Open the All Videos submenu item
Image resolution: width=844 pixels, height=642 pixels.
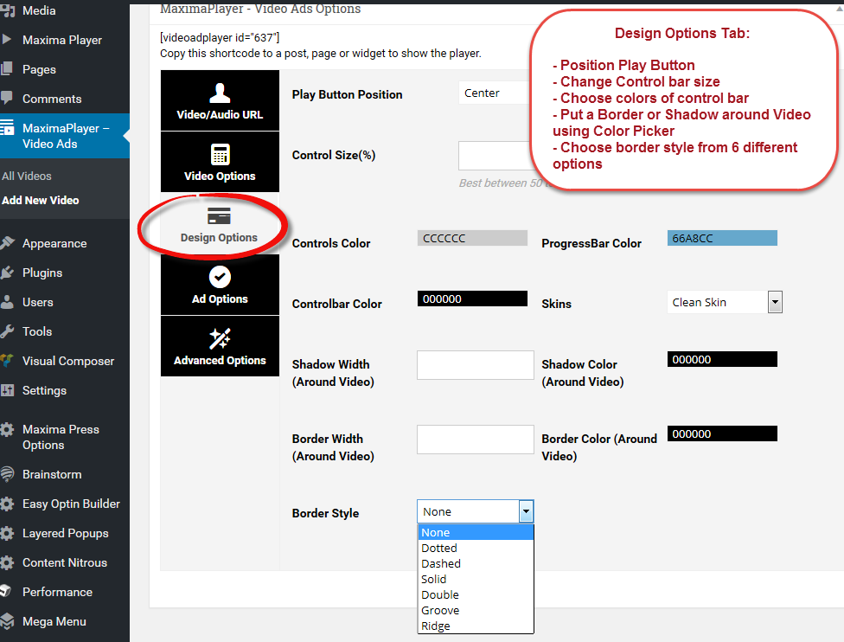coord(27,177)
